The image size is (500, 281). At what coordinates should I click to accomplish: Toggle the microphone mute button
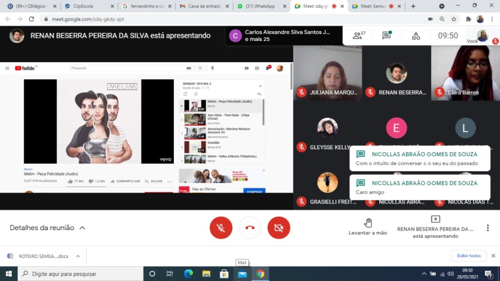(x=221, y=228)
